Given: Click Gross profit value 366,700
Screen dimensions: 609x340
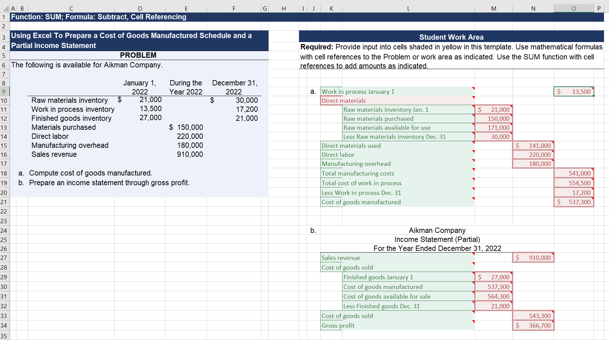Looking at the screenshot, I should (533, 325).
